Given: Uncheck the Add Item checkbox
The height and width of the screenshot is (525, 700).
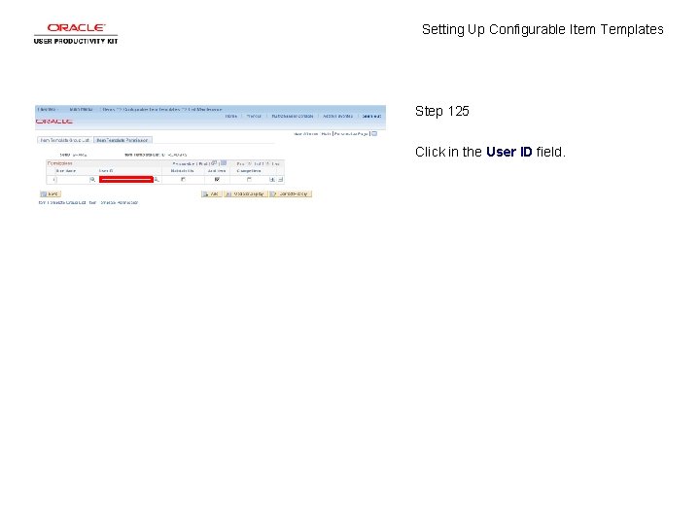Looking at the screenshot, I should (x=217, y=180).
